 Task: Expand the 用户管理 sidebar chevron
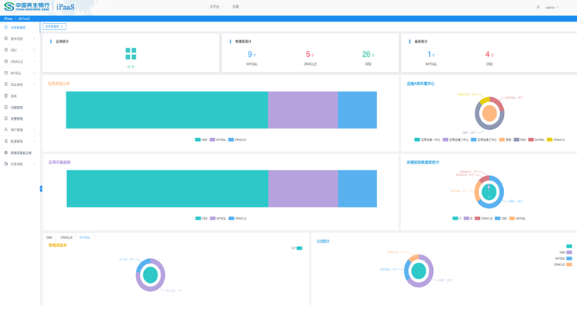[x=34, y=130]
